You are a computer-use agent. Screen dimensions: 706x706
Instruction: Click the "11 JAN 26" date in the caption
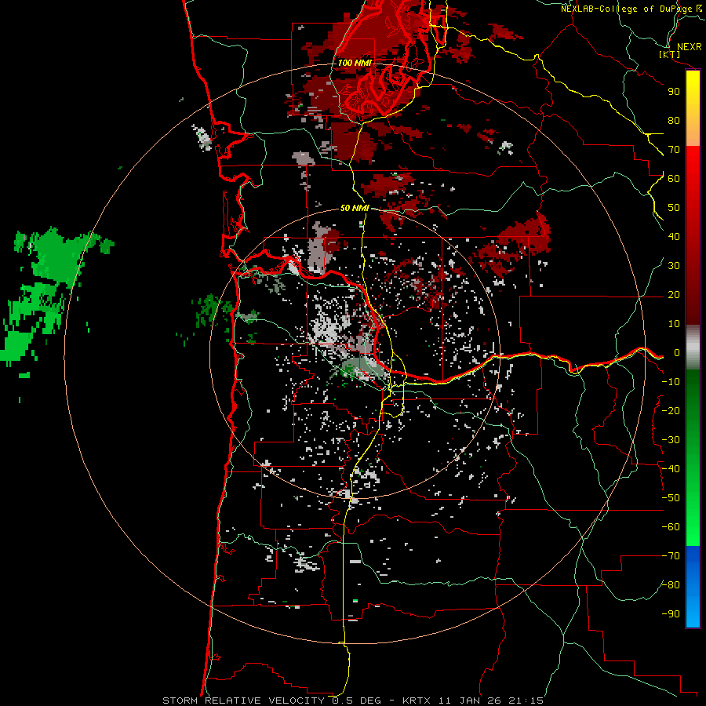coord(470,701)
